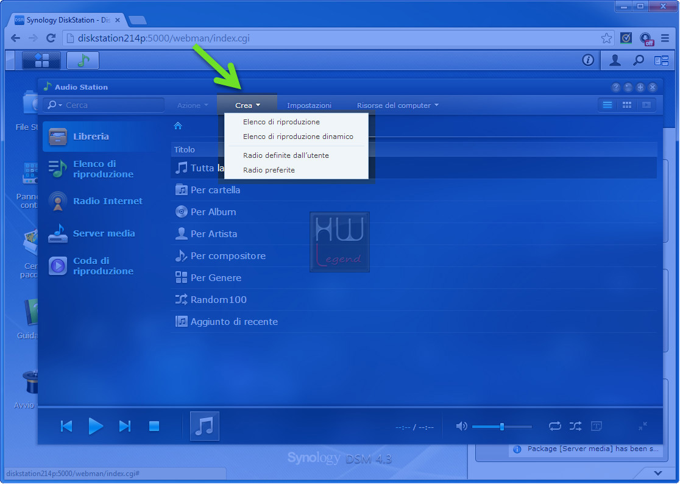Open the Per compositore row

414,256
